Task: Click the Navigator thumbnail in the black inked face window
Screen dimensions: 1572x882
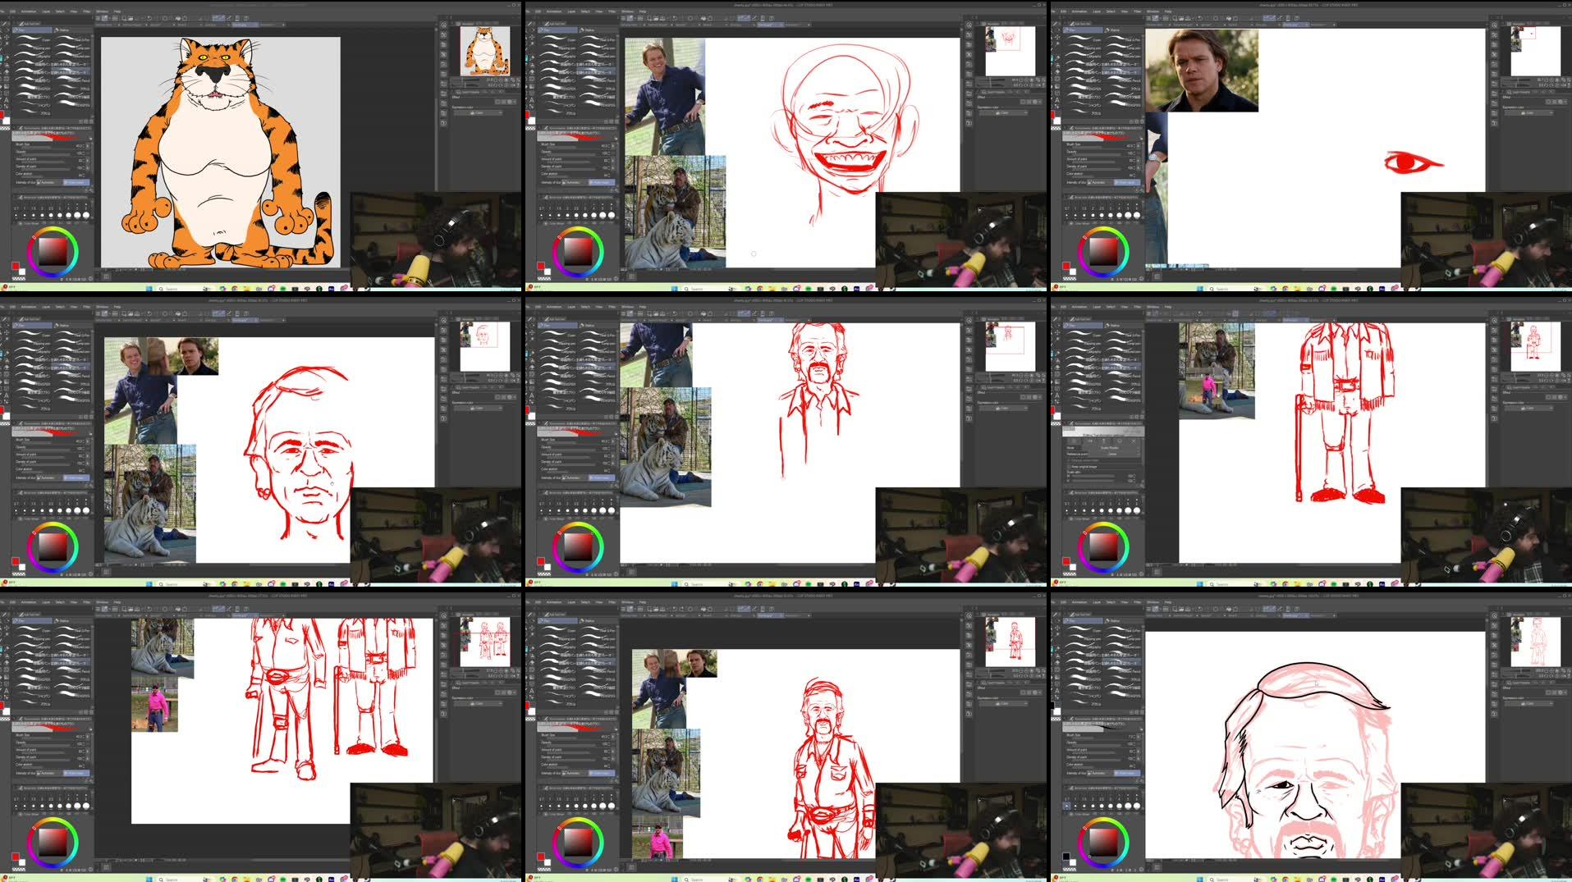Action: [1536, 642]
